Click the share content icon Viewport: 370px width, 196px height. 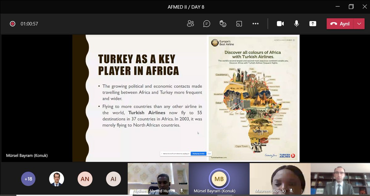pyautogui.click(x=313, y=24)
